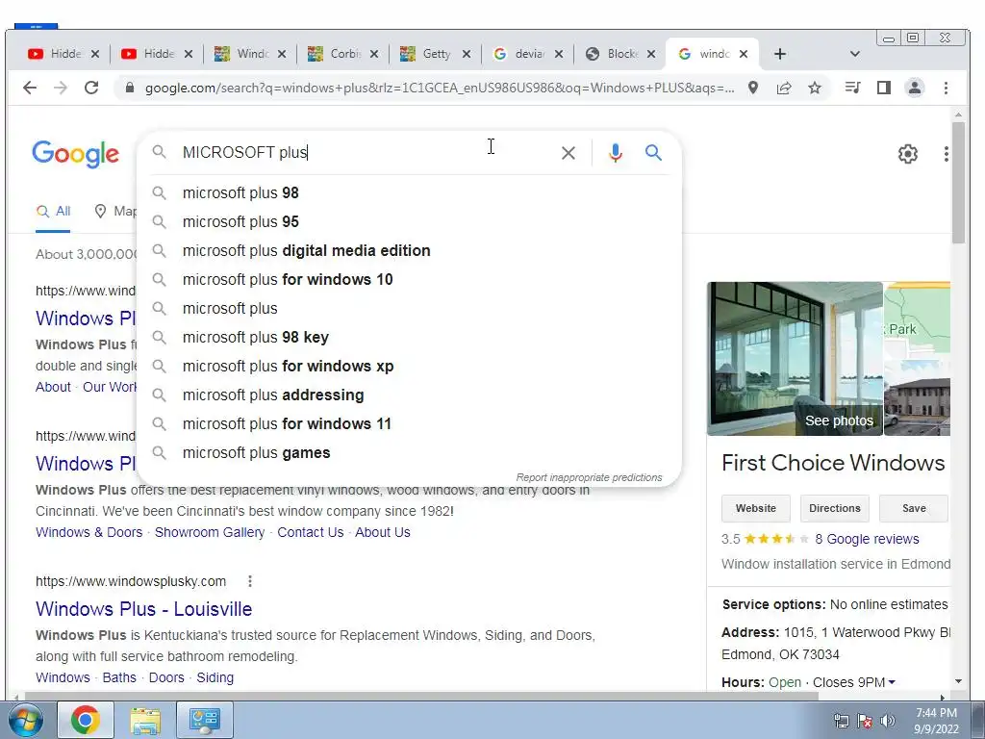Switch to the deviantart Google tab
Viewport: 985px width, 739px height.
point(528,54)
